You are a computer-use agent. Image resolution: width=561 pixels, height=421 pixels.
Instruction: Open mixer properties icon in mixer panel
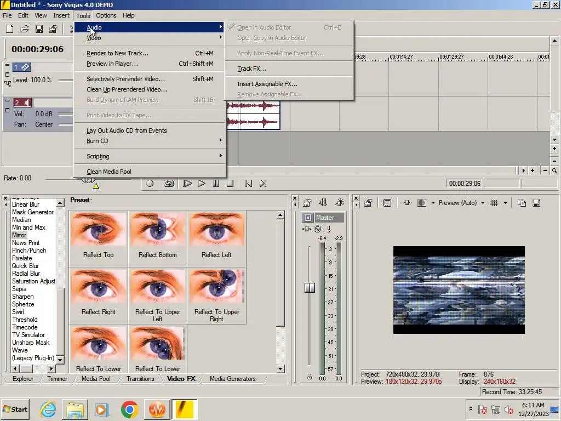(307, 203)
